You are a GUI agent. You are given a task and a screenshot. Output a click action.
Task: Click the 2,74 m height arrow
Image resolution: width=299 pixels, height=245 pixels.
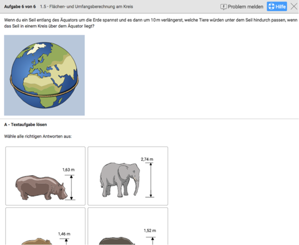coord(151,180)
